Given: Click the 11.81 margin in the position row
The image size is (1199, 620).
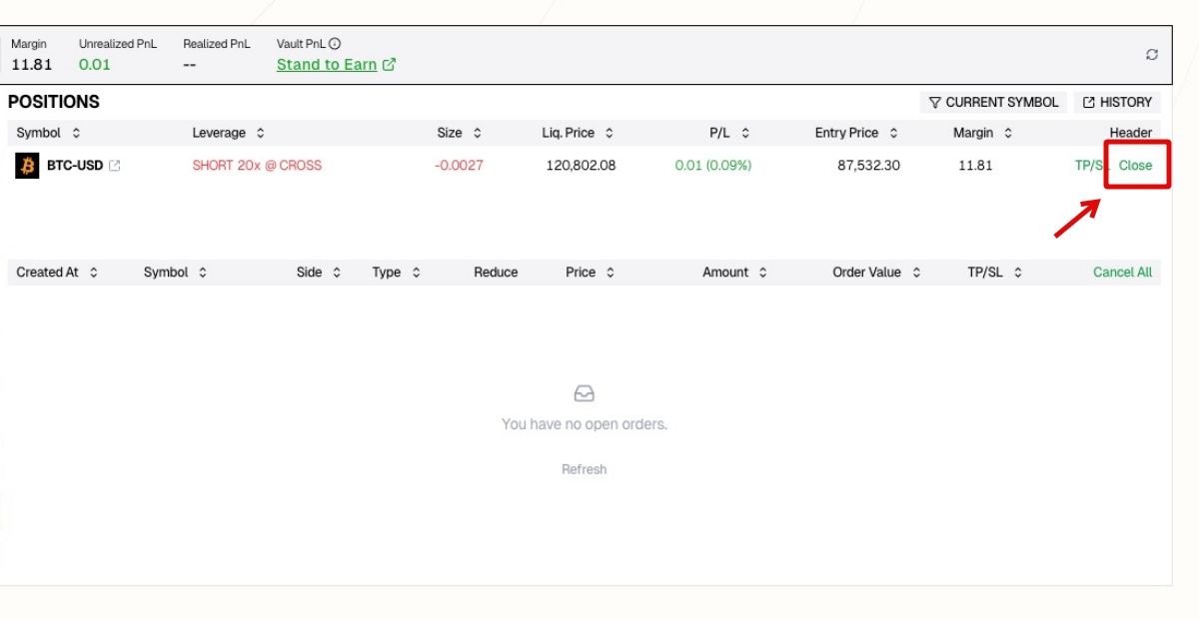Looking at the screenshot, I should pyautogui.click(x=975, y=166).
